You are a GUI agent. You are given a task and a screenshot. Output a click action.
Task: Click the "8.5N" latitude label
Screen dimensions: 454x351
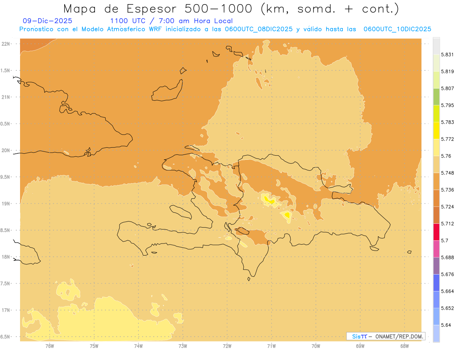[x=6, y=230]
